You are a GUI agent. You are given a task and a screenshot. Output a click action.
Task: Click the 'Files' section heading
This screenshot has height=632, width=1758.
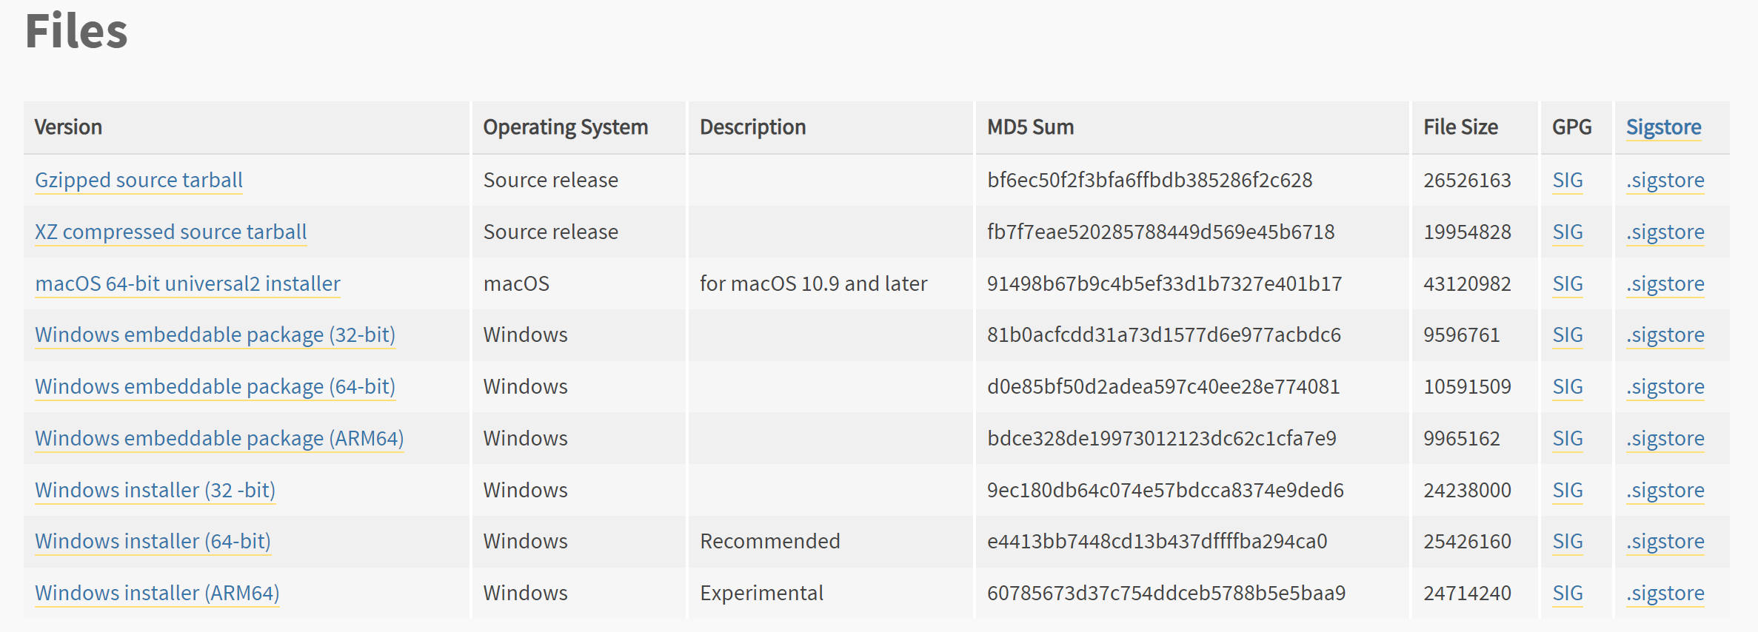click(x=76, y=31)
